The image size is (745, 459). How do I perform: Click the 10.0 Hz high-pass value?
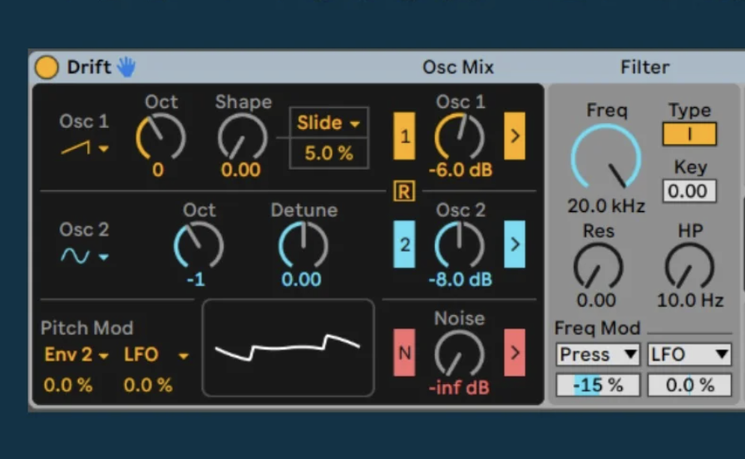(x=690, y=300)
